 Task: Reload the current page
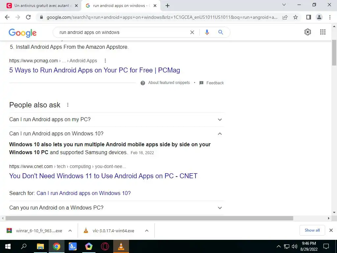pyautogui.click(x=28, y=17)
